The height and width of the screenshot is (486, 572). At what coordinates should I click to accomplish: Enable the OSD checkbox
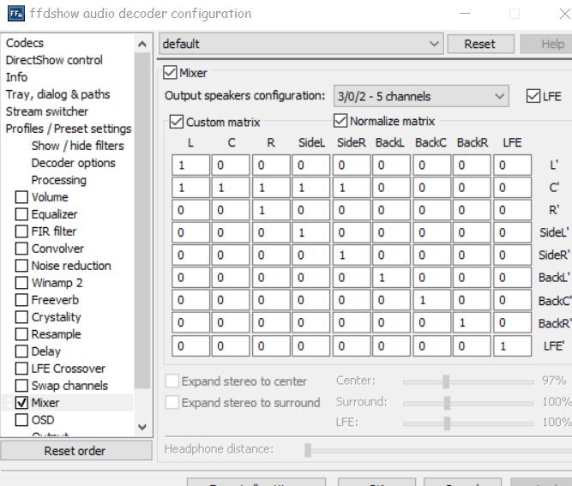[x=21, y=420]
